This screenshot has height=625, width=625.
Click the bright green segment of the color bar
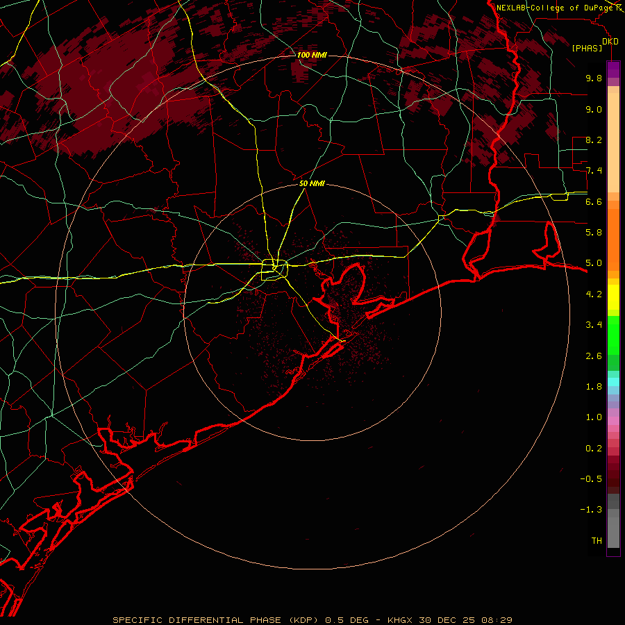click(613, 335)
